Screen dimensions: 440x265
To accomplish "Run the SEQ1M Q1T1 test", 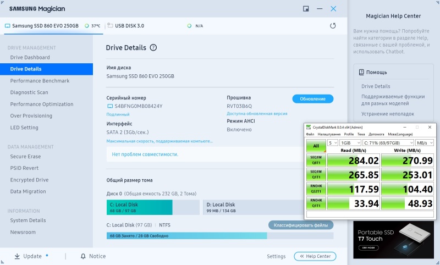I will (x=316, y=174).
